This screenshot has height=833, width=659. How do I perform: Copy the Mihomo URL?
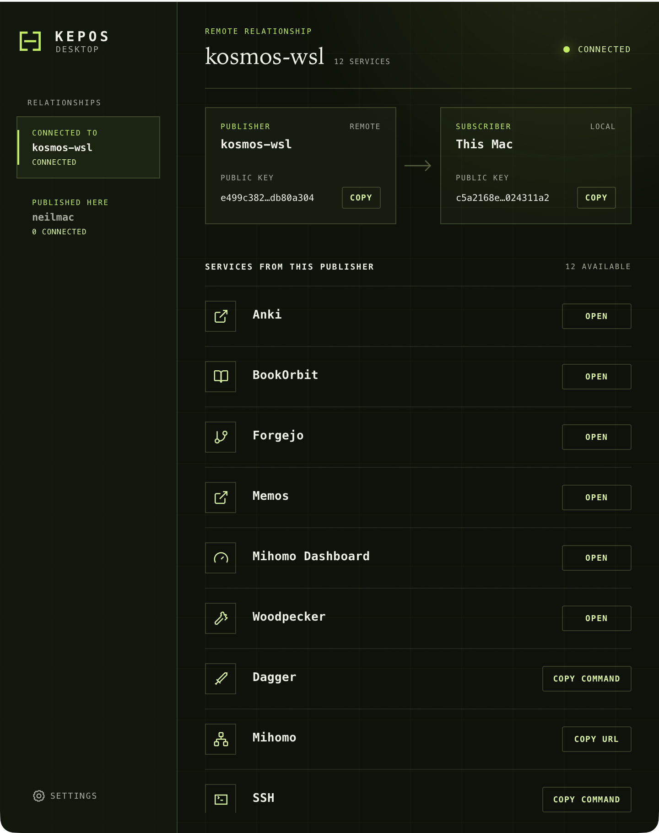coord(596,739)
